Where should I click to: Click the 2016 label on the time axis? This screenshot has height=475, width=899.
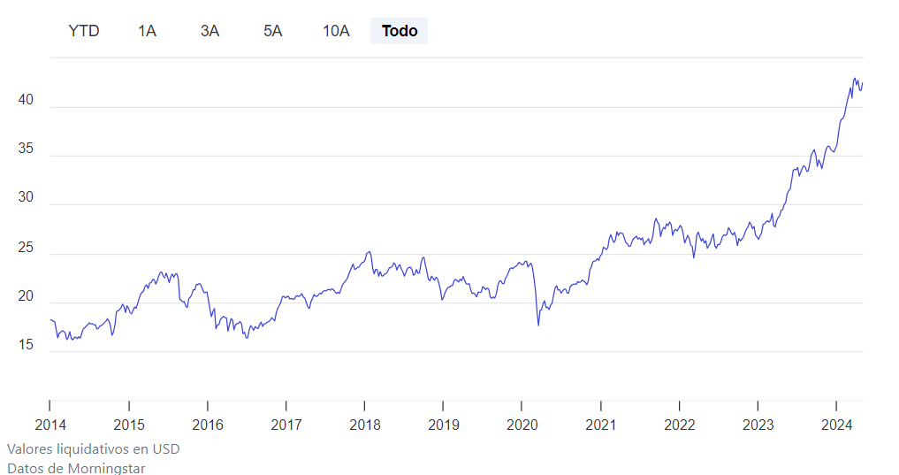click(x=207, y=425)
